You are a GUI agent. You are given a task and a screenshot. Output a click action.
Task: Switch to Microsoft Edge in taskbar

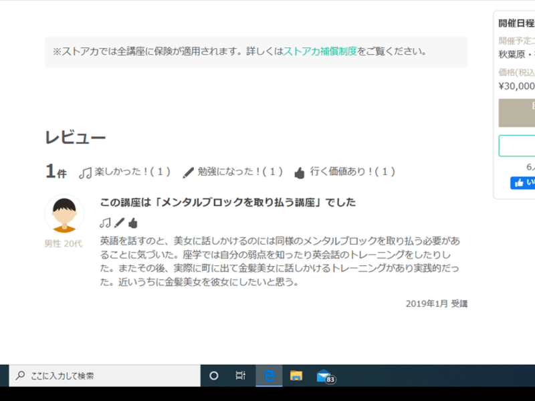coord(270,376)
